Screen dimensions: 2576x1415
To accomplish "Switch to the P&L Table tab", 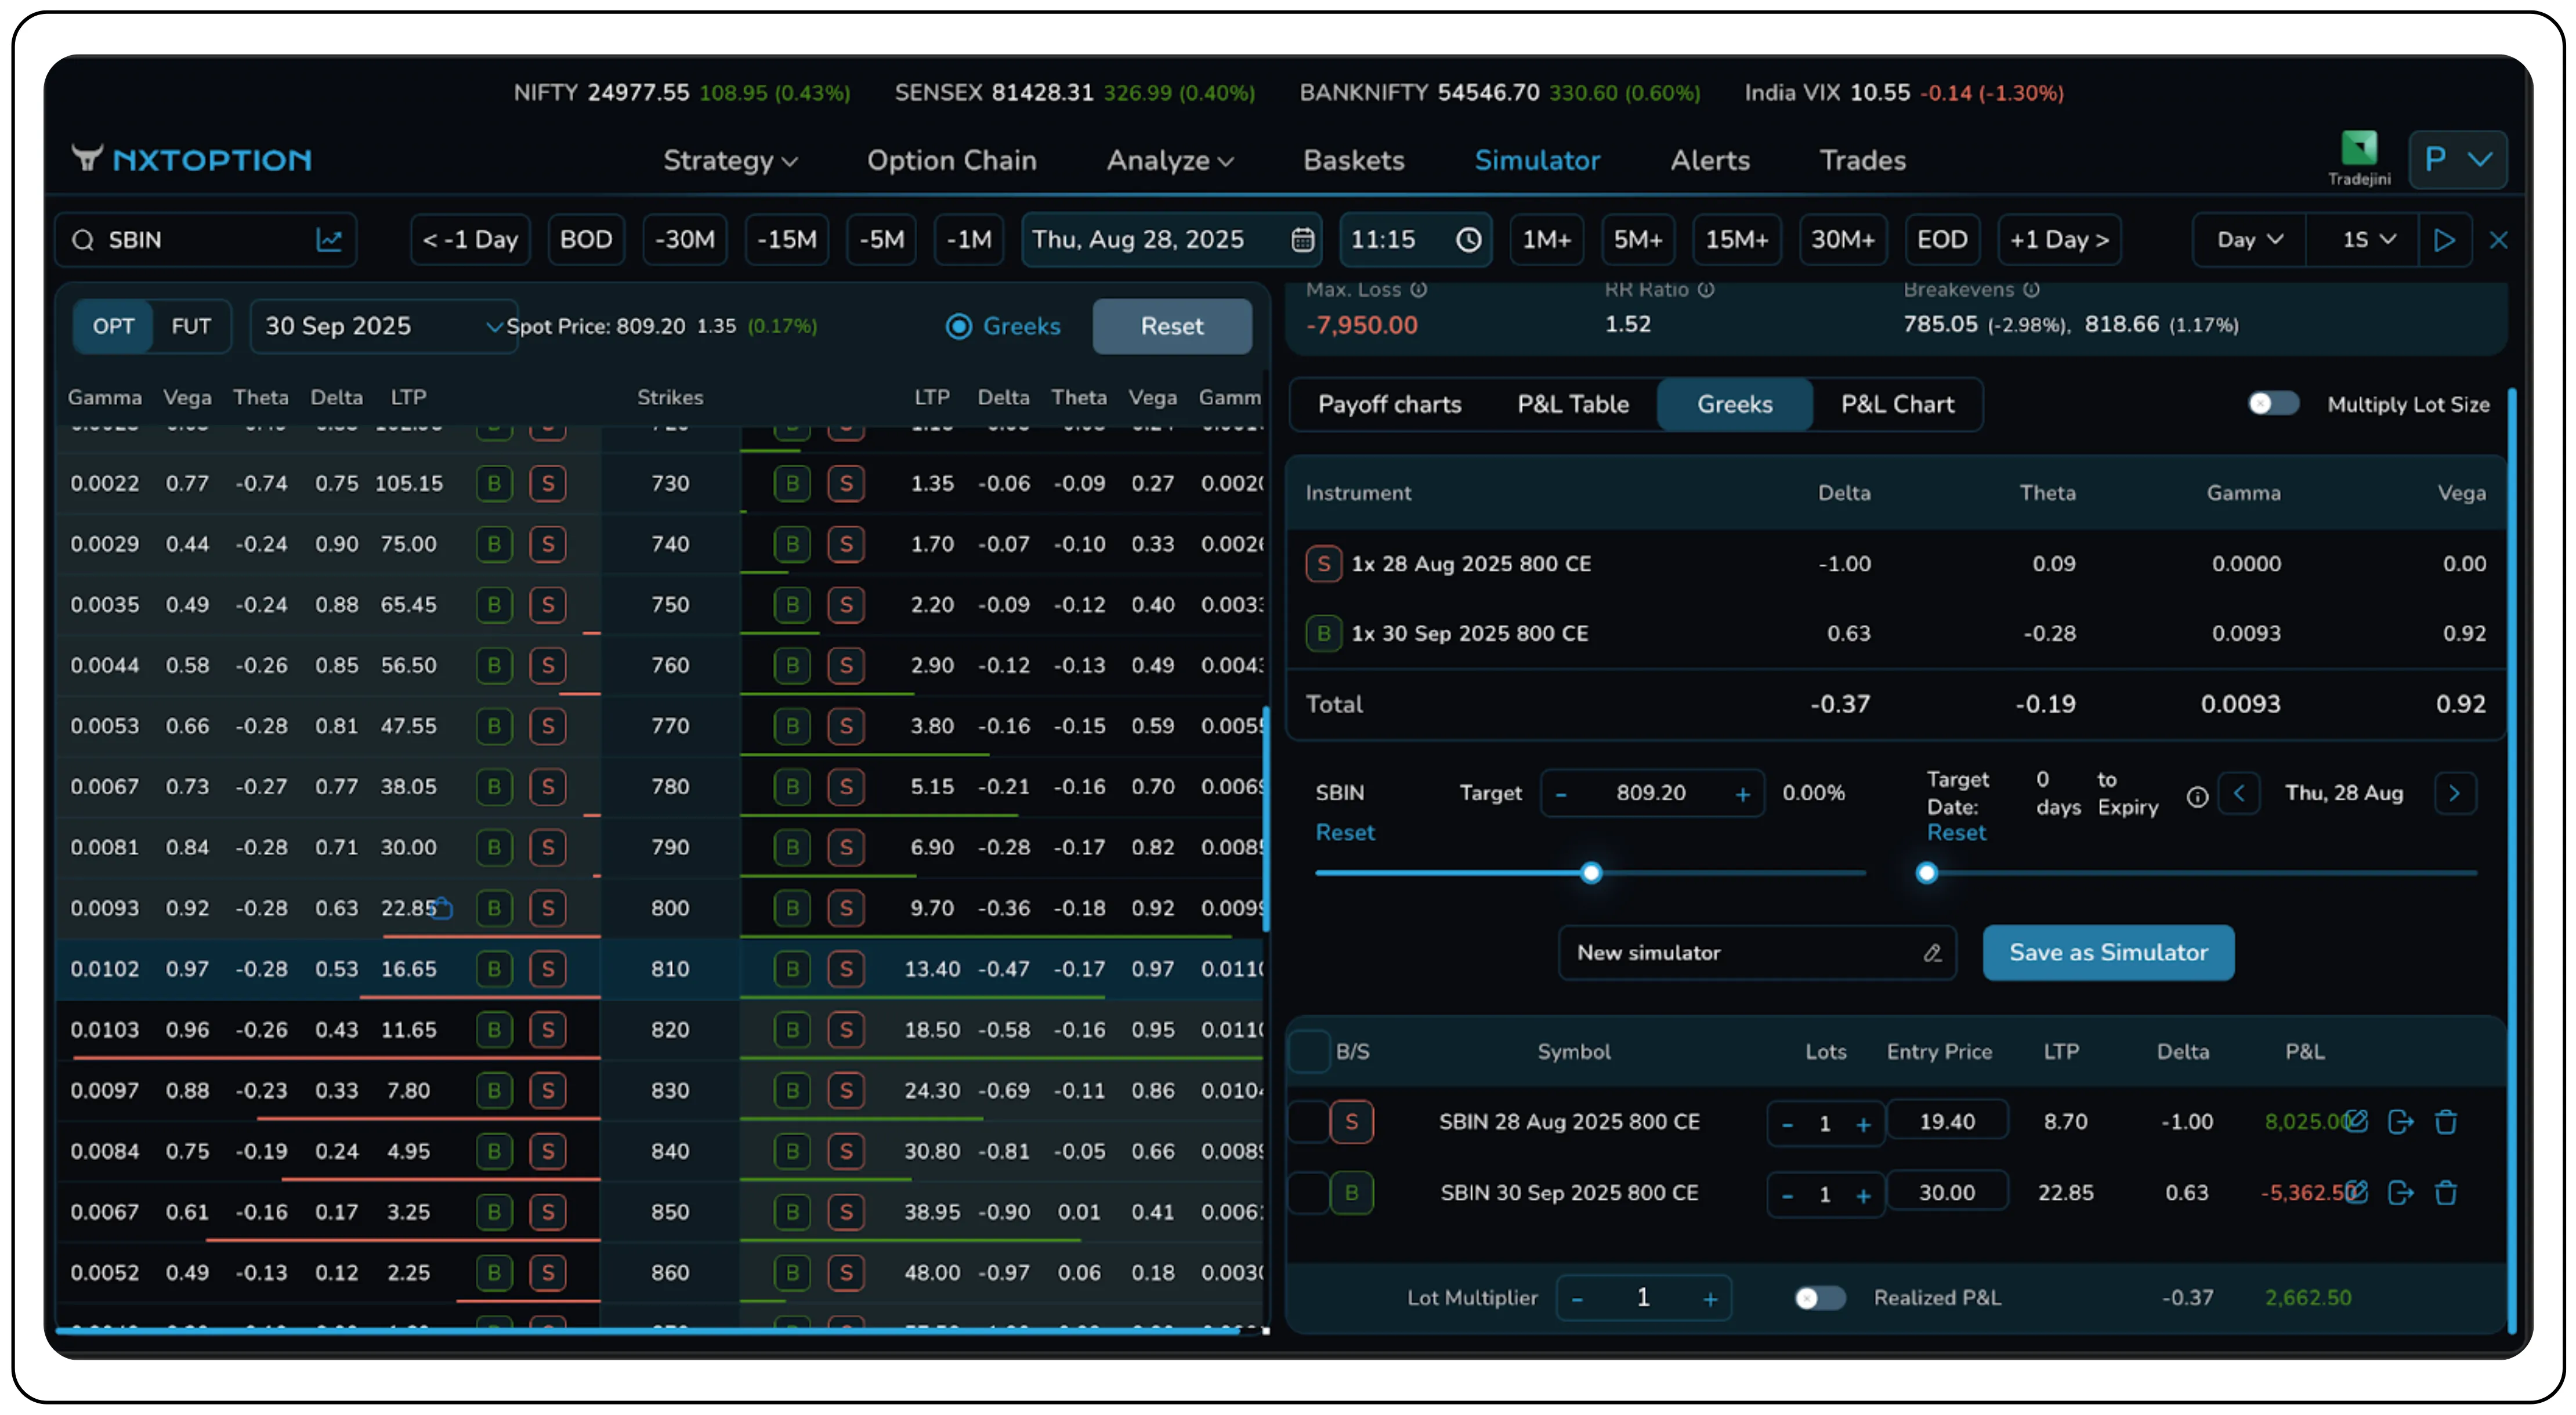I will tap(1572, 405).
